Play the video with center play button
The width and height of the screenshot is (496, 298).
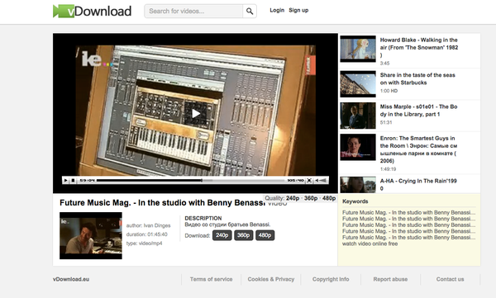(x=195, y=113)
